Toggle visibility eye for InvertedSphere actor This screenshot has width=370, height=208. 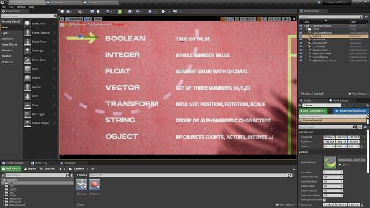301,57
